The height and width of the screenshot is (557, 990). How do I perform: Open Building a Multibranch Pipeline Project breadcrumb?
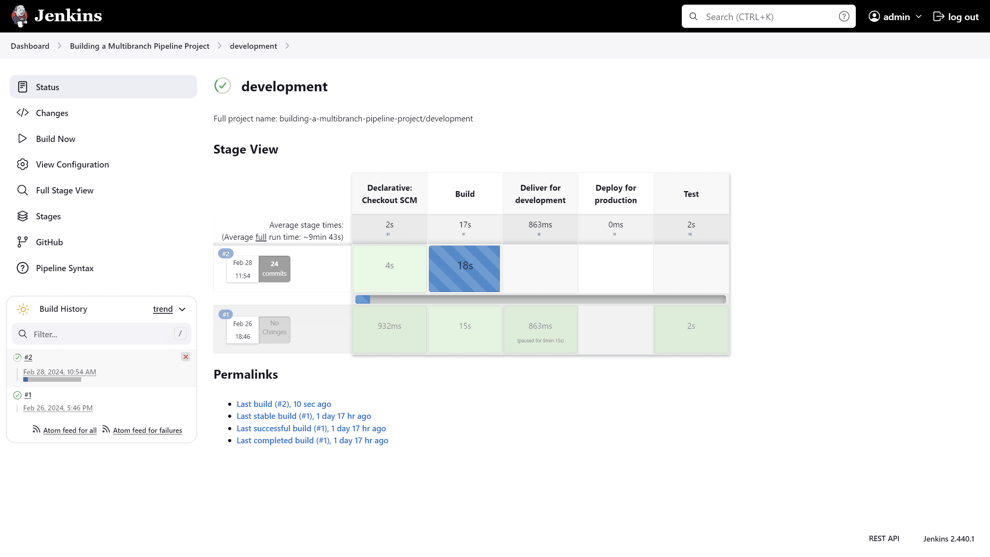(139, 46)
